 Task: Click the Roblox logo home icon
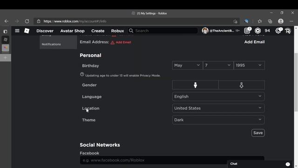pos(27,31)
